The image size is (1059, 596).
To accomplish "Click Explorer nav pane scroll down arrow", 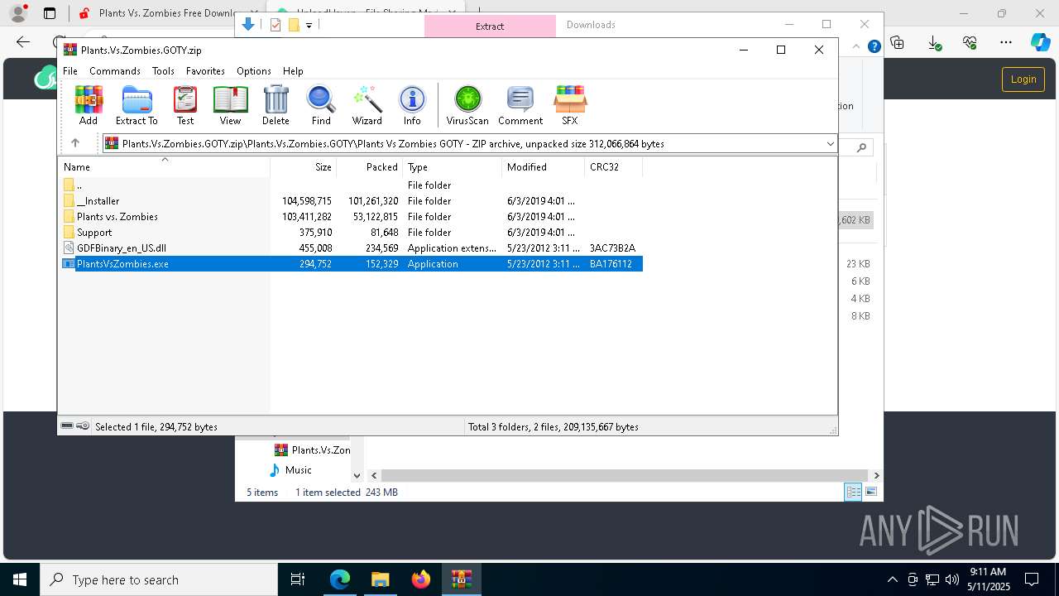I will (x=357, y=475).
